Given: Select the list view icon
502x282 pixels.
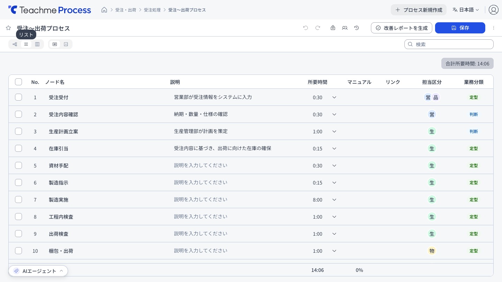Looking at the screenshot, I should click(x=26, y=44).
